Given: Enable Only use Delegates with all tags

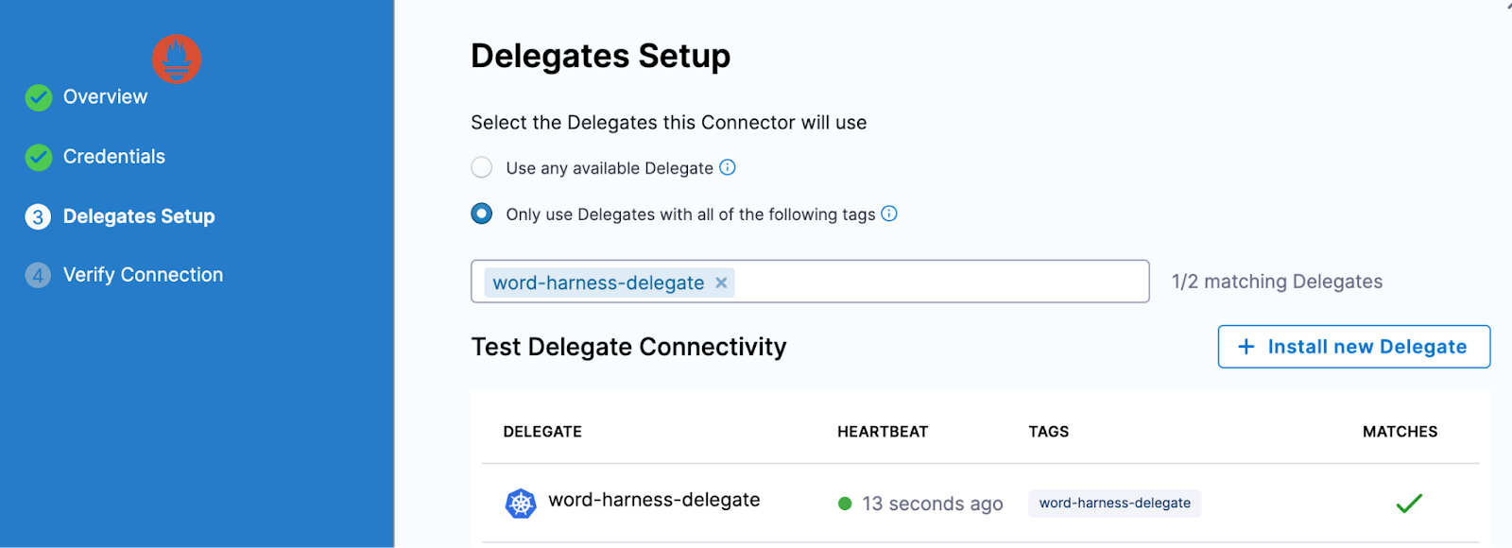Looking at the screenshot, I should (482, 214).
